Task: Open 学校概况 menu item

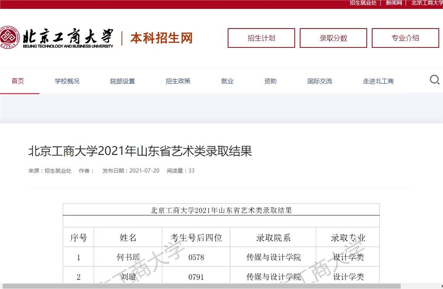Action: (x=67, y=81)
